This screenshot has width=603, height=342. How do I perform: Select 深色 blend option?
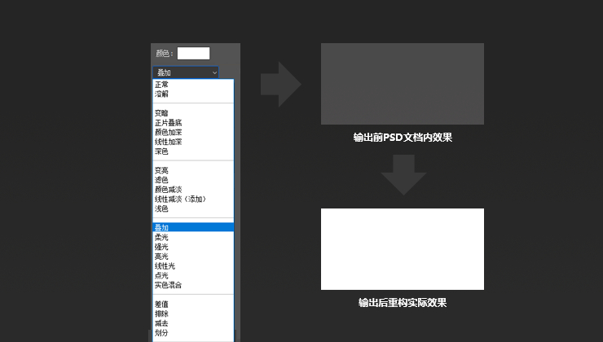pyautogui.click(x=162, y=151)
